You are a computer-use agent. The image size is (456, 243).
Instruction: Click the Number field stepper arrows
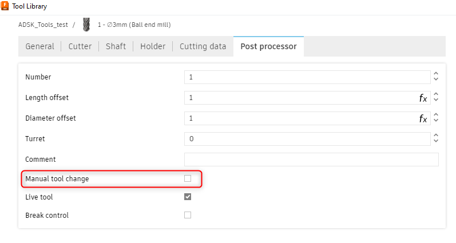click(x=436, y=77)
